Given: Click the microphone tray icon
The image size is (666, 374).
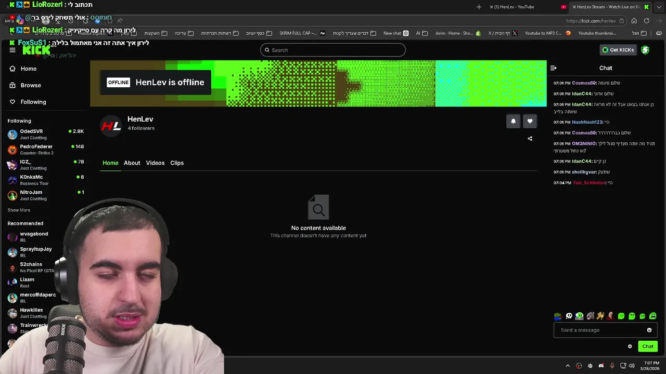Looking at the screenshot, I should point(612,366).
